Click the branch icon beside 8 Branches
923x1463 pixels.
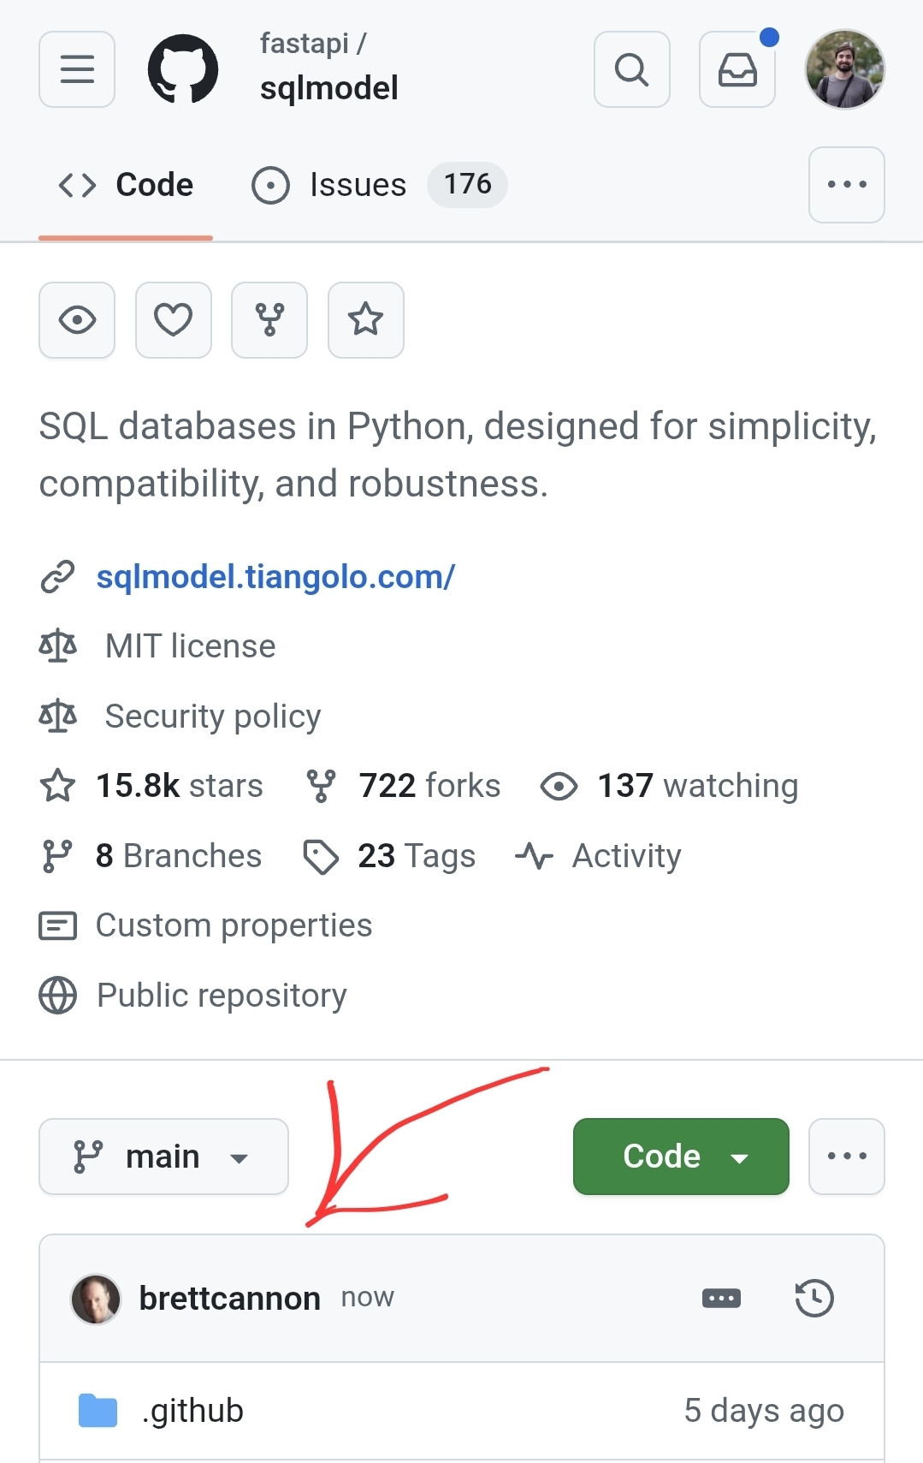coord(57,856)
